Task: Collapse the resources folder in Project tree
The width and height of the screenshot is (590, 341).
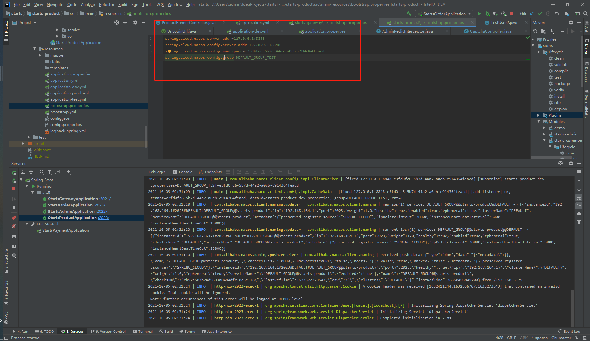Action: coord(35,49)
